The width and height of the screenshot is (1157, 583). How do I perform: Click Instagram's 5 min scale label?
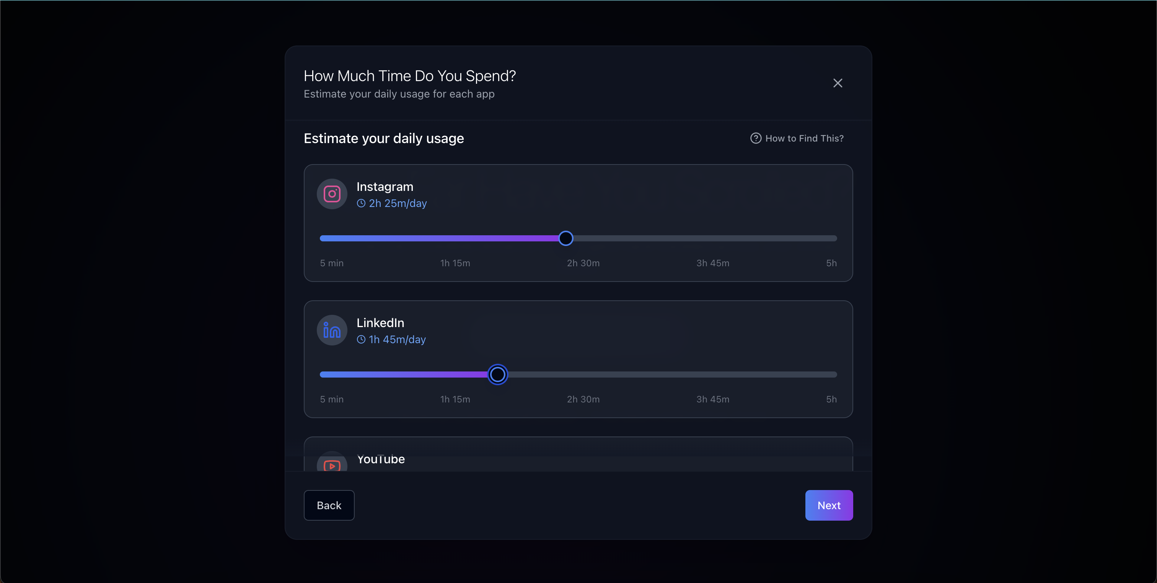click(x=331, y=263)
